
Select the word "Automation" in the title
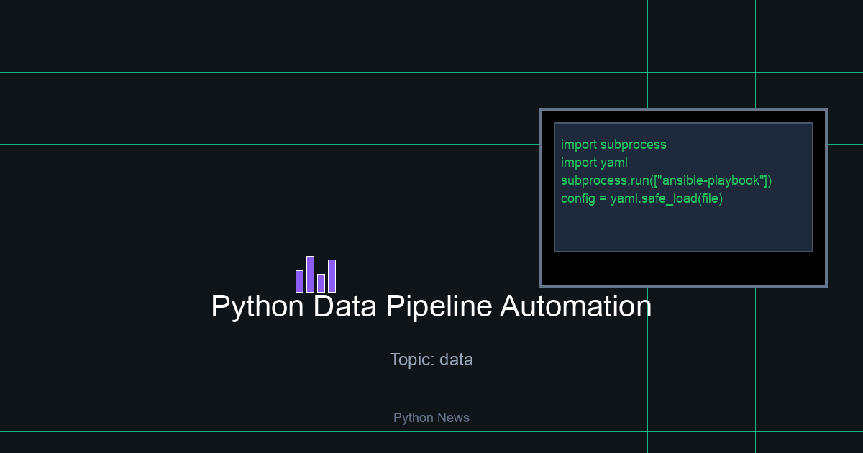[575, 306]
